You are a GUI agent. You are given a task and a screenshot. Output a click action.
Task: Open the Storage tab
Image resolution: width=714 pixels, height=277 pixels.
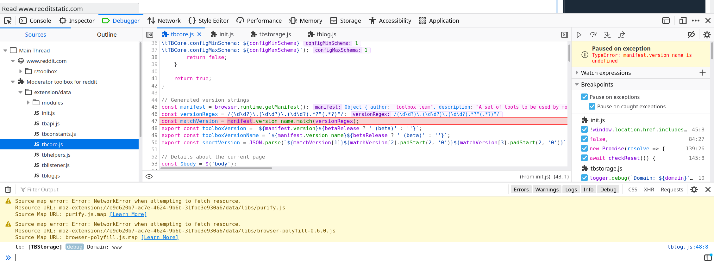(345, 21)
